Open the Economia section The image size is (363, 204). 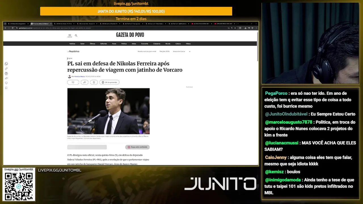coord(145,44)
